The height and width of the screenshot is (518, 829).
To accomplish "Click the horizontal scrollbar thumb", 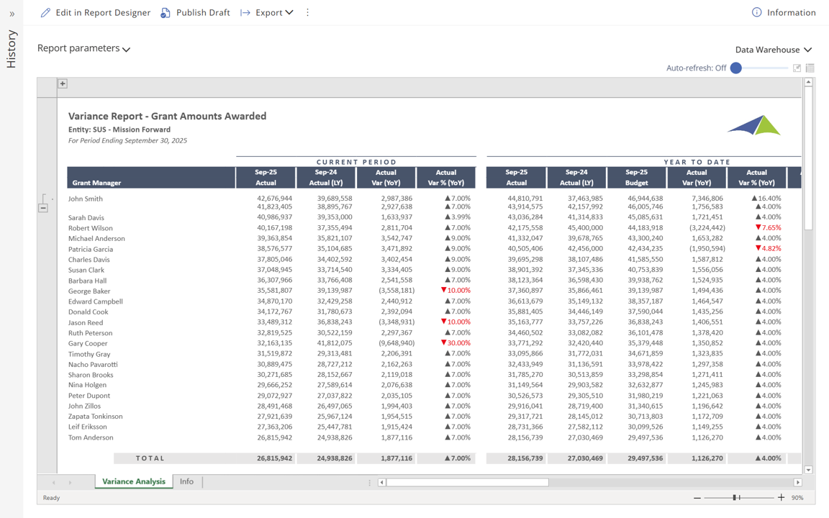I will (467, 483).
